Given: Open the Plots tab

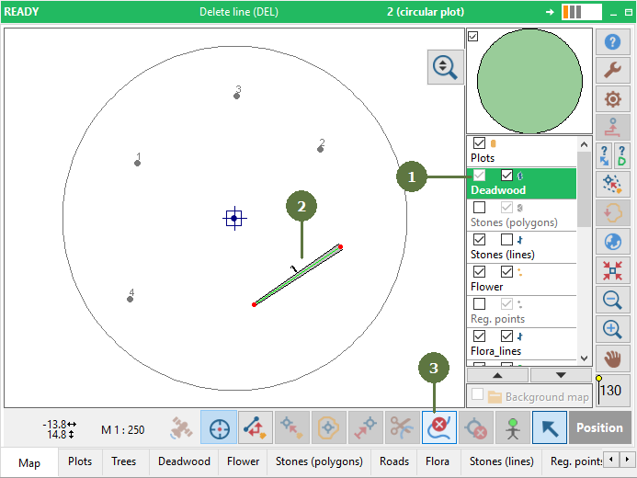Looking at the screenshot, I should (80, 461).
